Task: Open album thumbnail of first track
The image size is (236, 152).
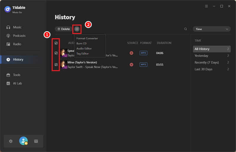Action: (64, 53)
